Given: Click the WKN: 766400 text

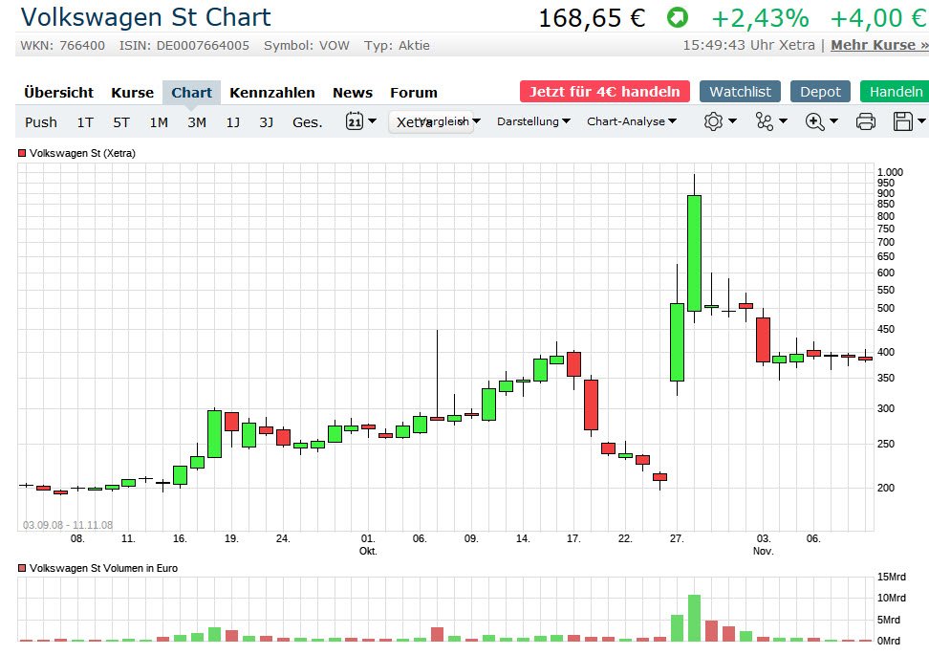Looking at the screenshot, I should pyautogui.click(x=62, y=46).
